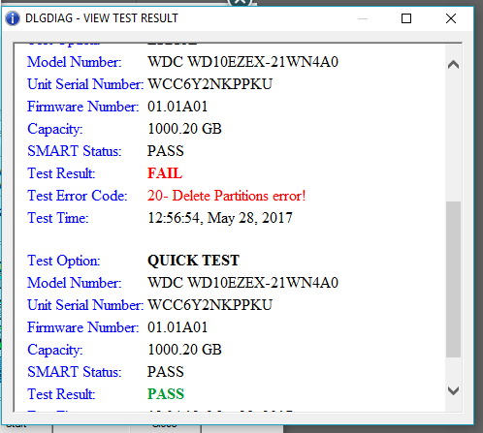Click 'Firmware Number:' label in quick test block
483x433 pixels.
coord(83,327)
